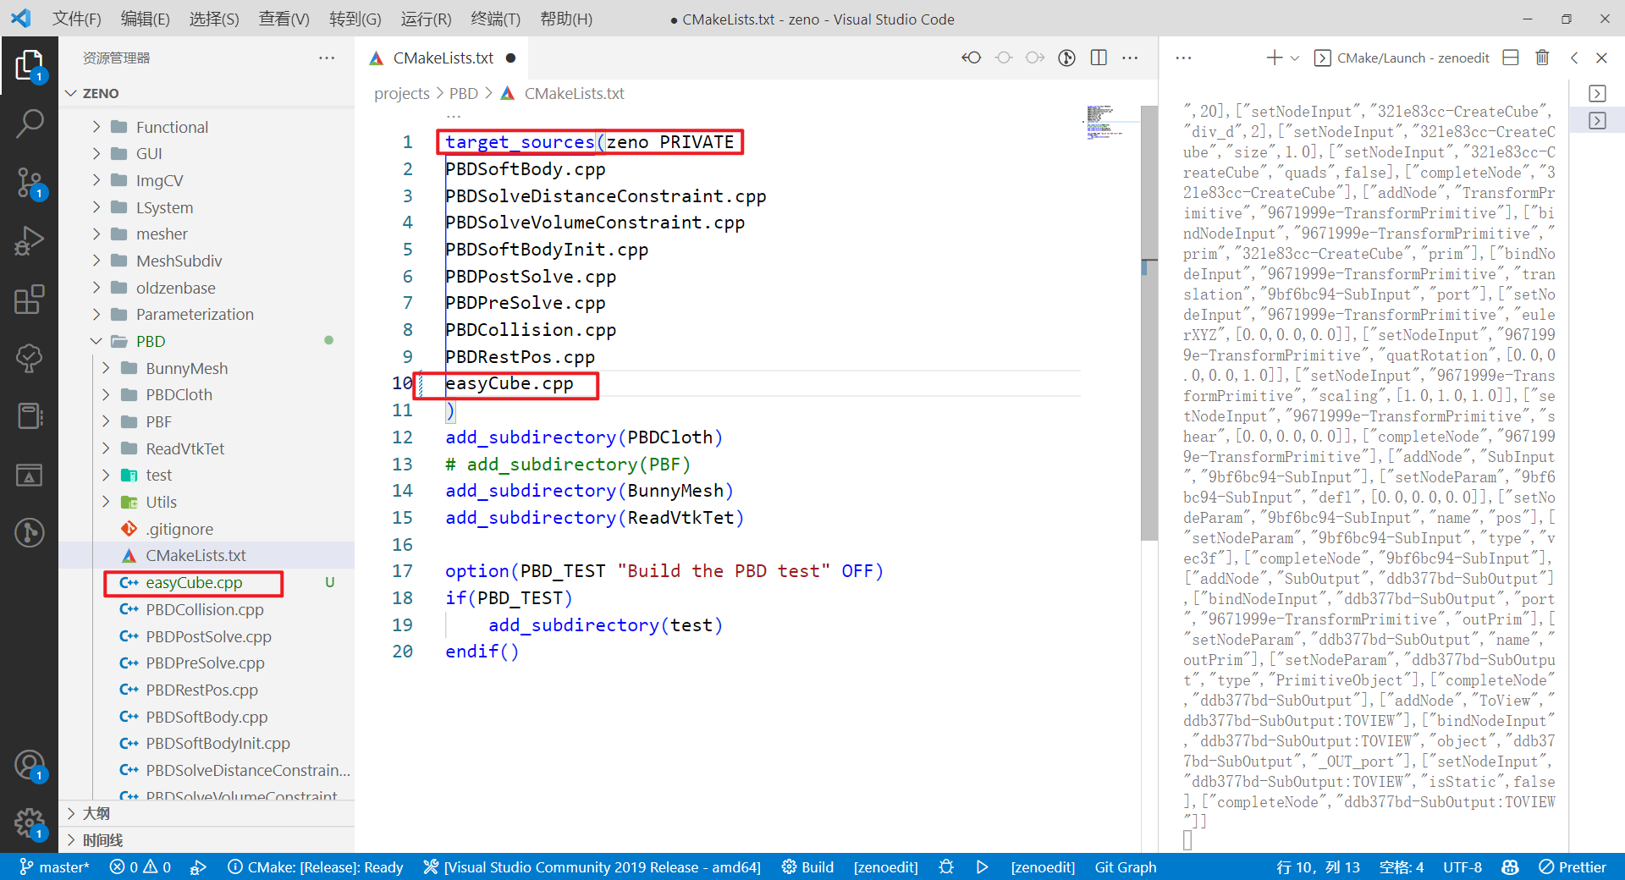Kill terminal with trash icon
Viewport: 1625px width, 880px height.
pos(1542,58)
